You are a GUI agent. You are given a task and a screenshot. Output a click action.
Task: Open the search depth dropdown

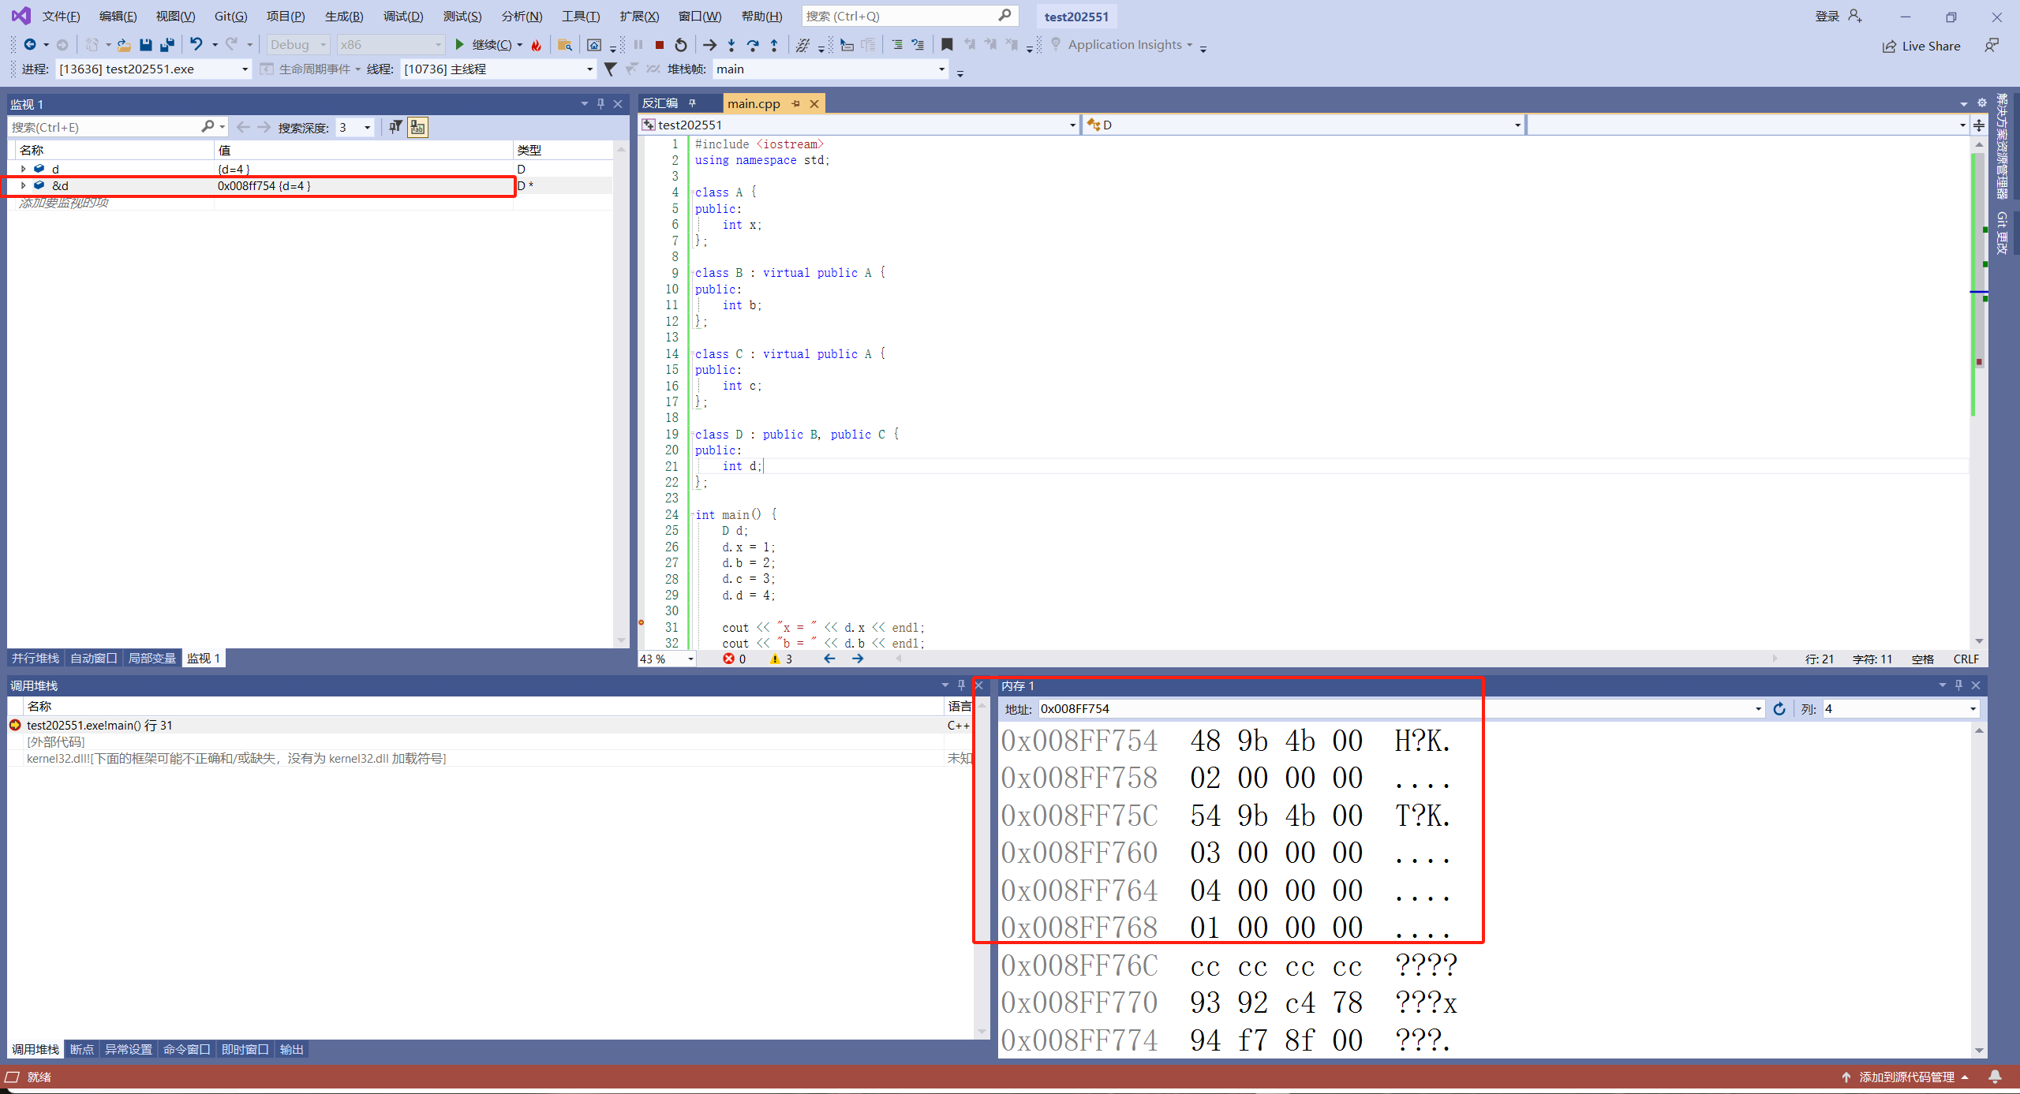pos(367,127)
